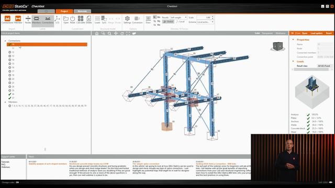Collapse the Properties section
This screenshot has width=335, height=188.
click(x=293, y=40)
